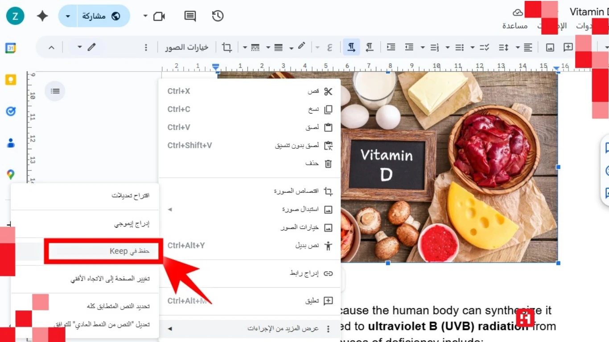Open the editing mode pencil dropdown
Screen dimensions: 609x342
86,47
